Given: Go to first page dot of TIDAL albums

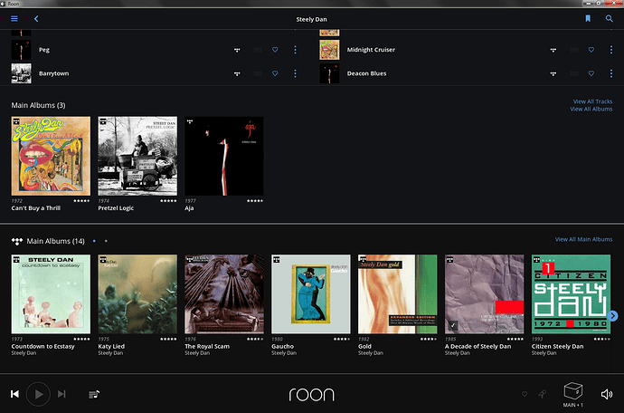Looking at the screenshot, I should coord(94,241).
